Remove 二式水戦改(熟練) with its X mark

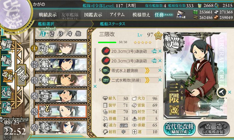(160, 80)
